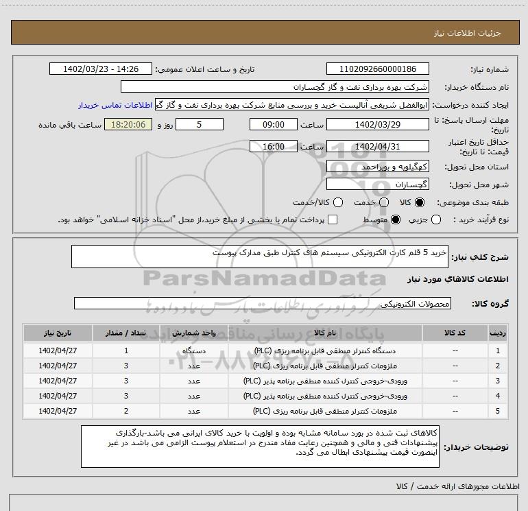This screenshot has height=511, width=528.
Task: Click the request creator field ابوالفضل شریفی
Action: click(292, 105)
